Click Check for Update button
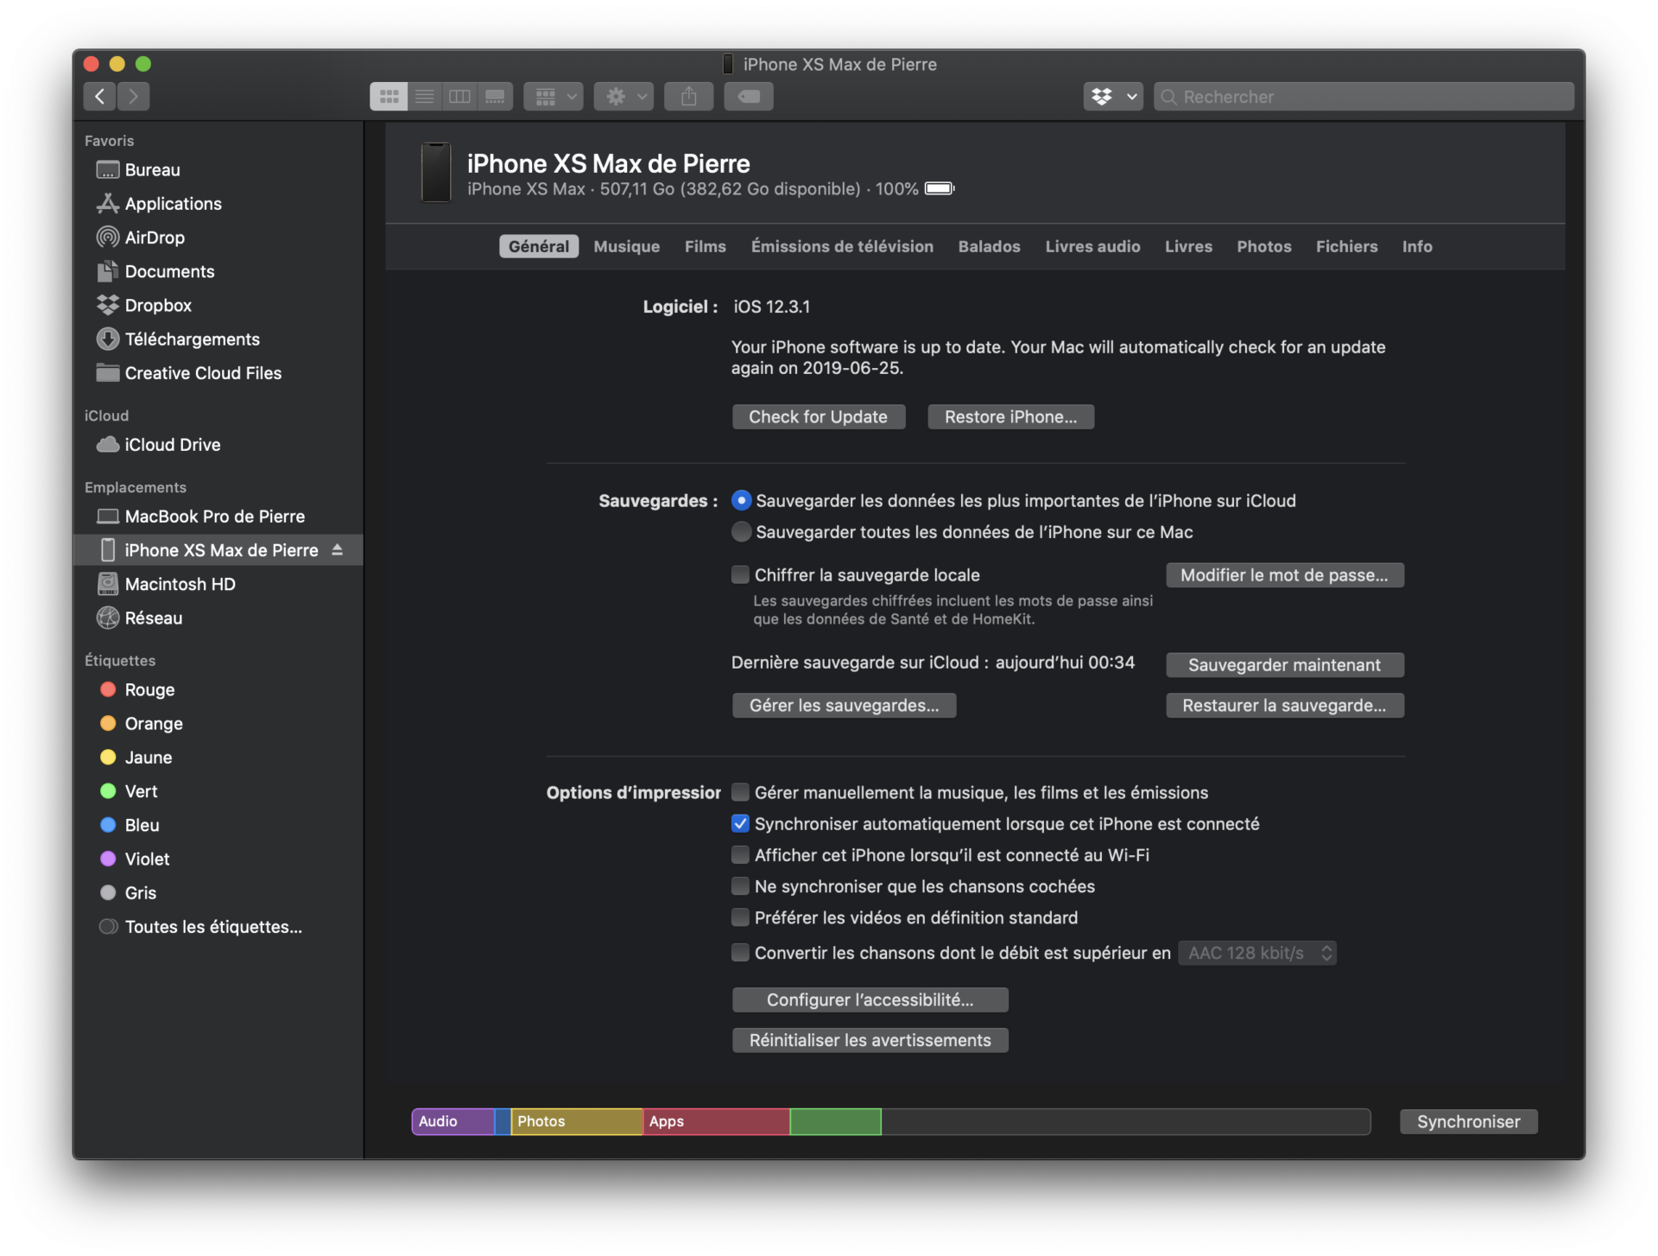This screenshot has width=1658, height=1256. coord(819,417)
